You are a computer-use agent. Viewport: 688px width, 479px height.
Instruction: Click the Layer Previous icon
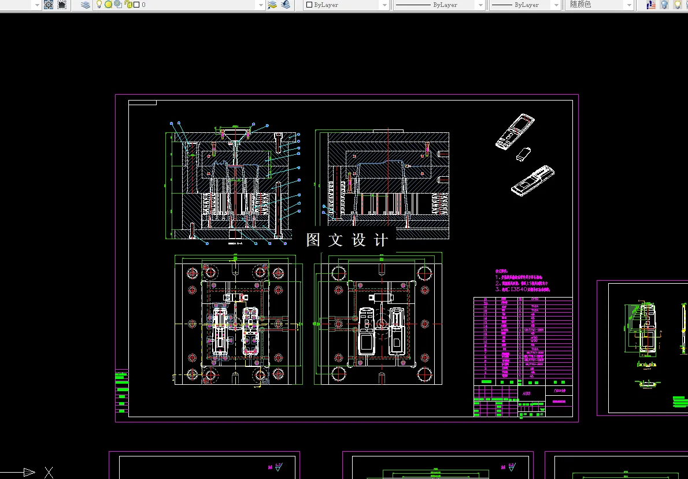pos(286,5)
